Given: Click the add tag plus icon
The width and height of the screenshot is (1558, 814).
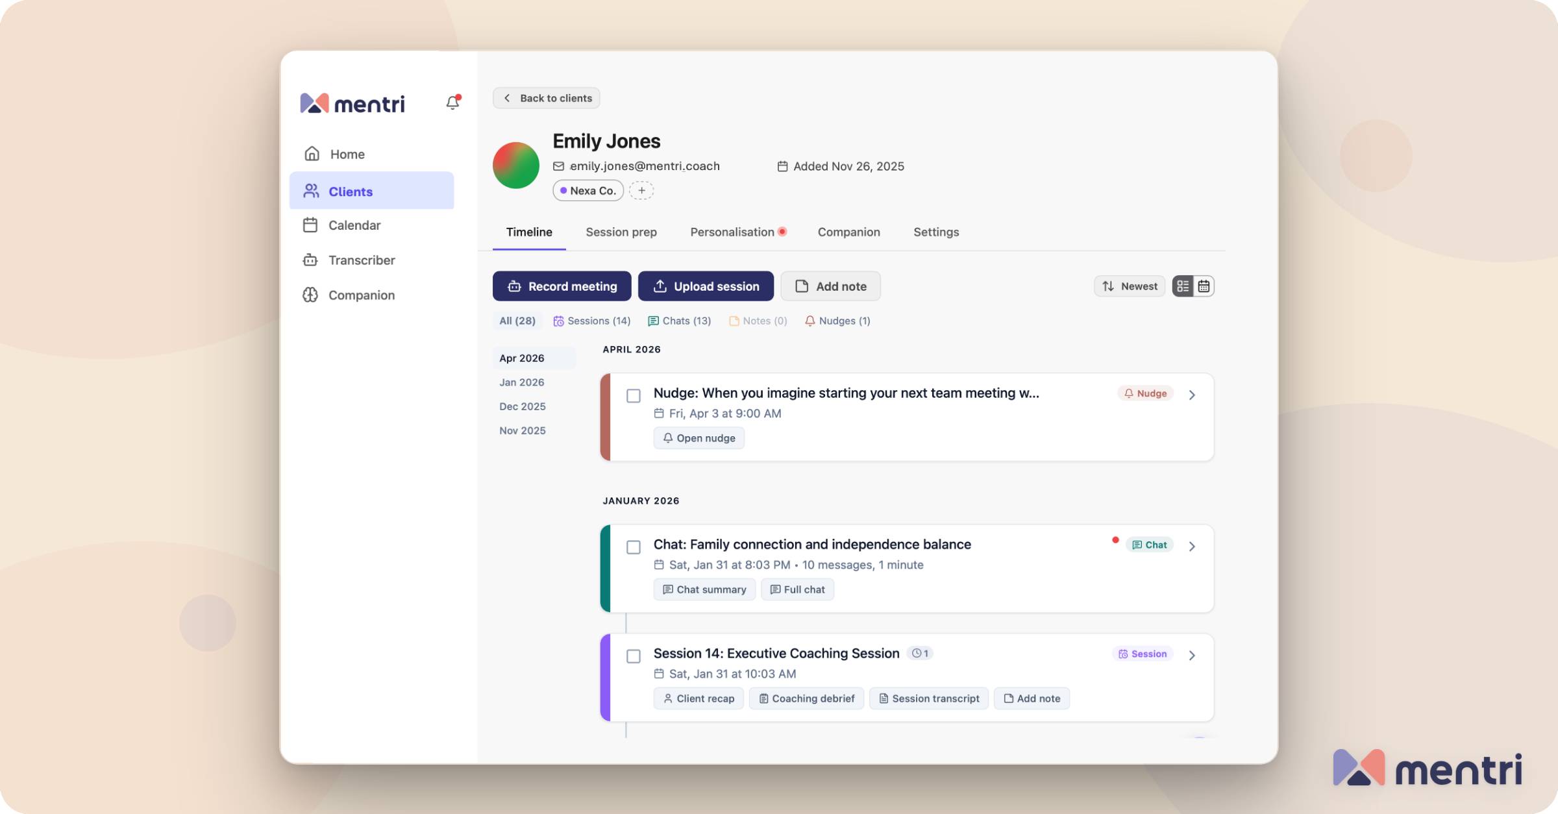Looking at the screenshot, I should (x=641, y=191).
